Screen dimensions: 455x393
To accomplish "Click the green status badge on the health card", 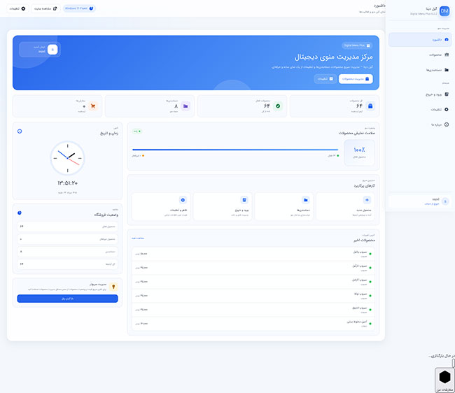I will 136,131.
